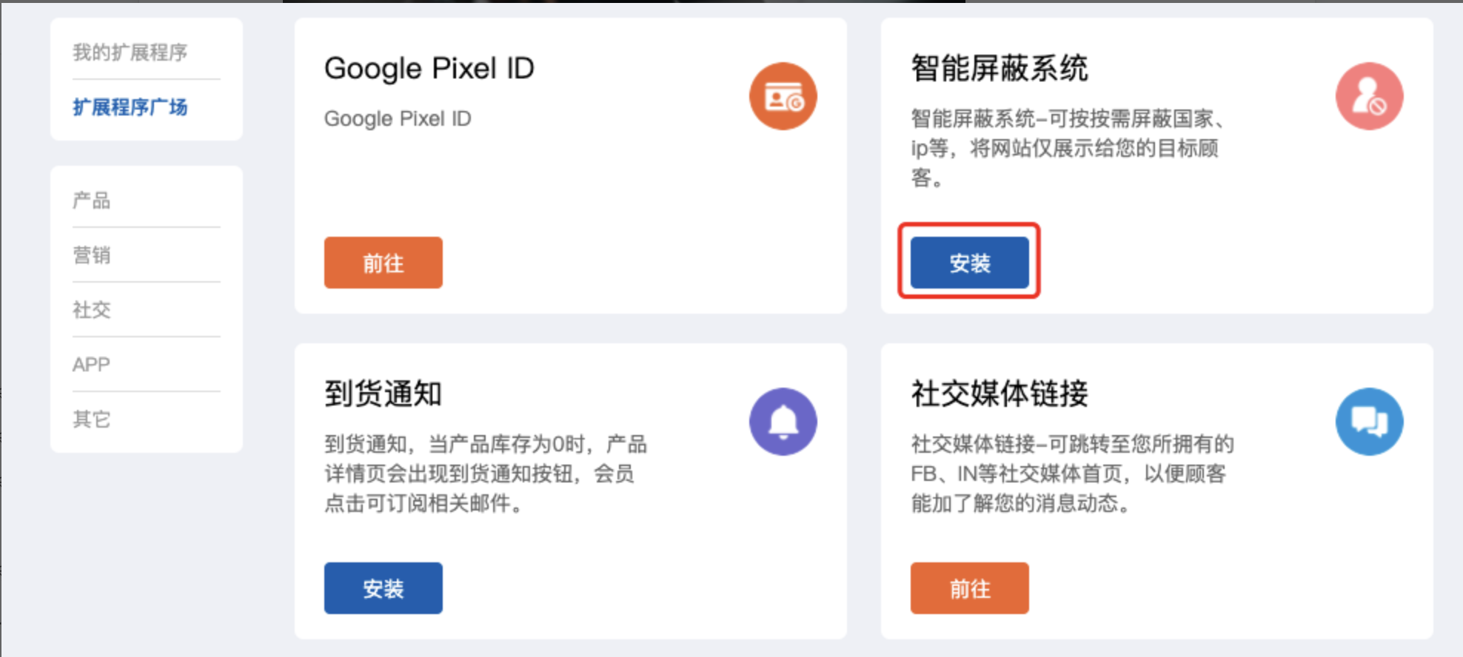
Task: Select 扩展程序广场 in the sidebar
Action: [130, 107]
